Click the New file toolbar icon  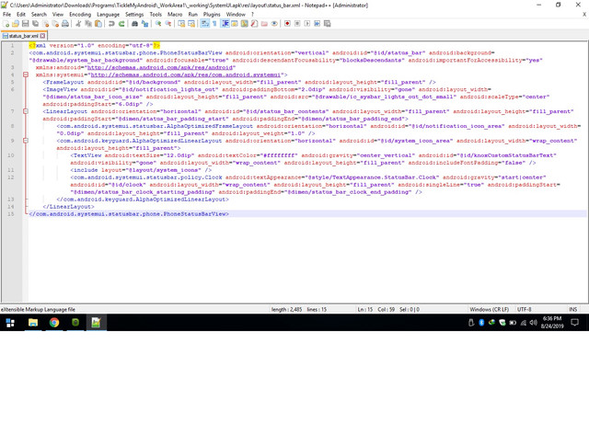tap(6, 24)
